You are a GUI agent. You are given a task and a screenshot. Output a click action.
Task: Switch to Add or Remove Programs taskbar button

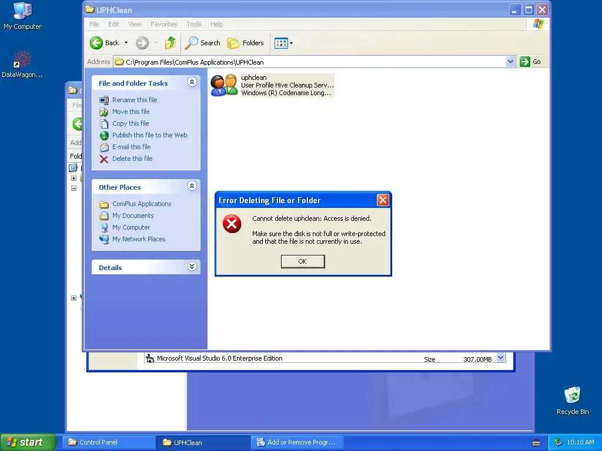coord(297,442)
